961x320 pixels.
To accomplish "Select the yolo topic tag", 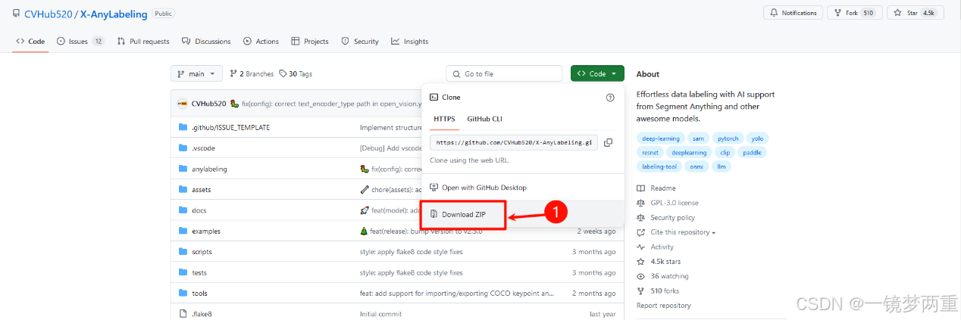I will [x=757, y=138].
